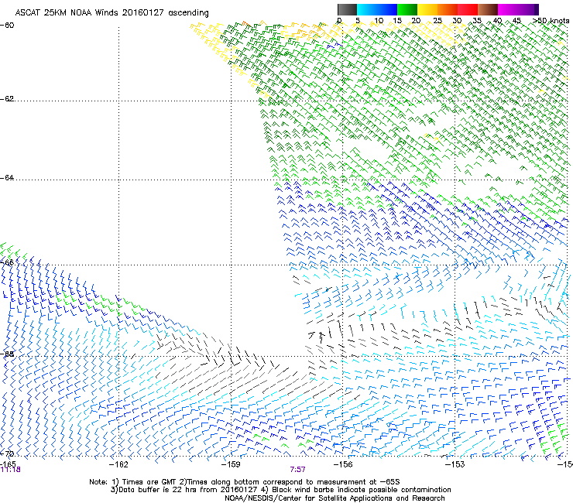This screenshot has width=573, height=503.
Task: Click the '-162' longitude axis label
Action: (x=118, y=464)
